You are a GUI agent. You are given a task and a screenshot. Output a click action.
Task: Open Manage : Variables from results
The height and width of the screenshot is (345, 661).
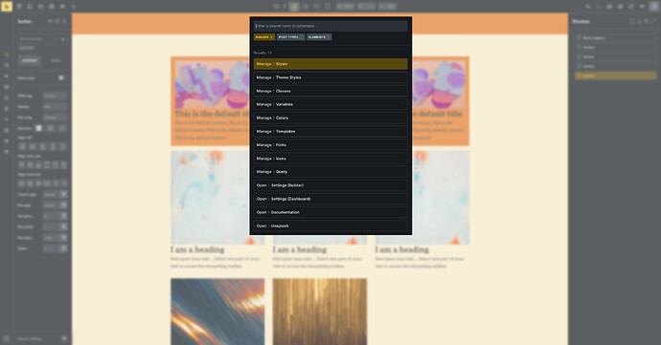coord(330,104)
